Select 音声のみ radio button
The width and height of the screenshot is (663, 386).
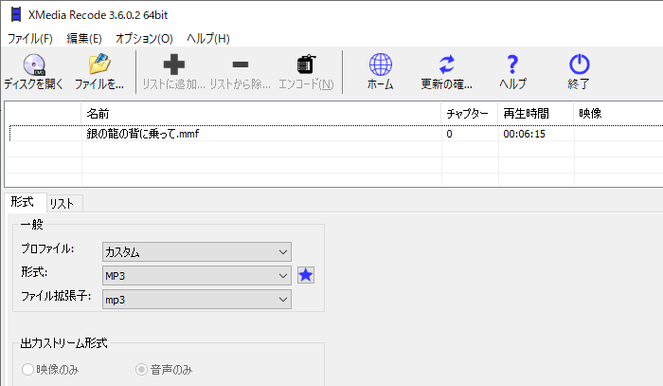(141, 370)
